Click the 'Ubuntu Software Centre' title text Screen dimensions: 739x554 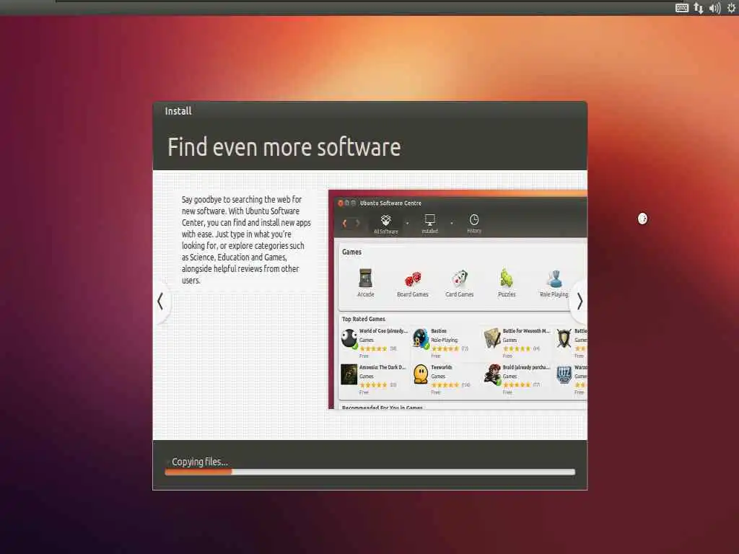tap(390, 203)
